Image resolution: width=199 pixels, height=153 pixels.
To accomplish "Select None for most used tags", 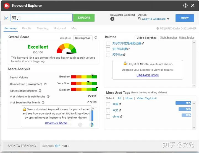I will click(129, 98).
